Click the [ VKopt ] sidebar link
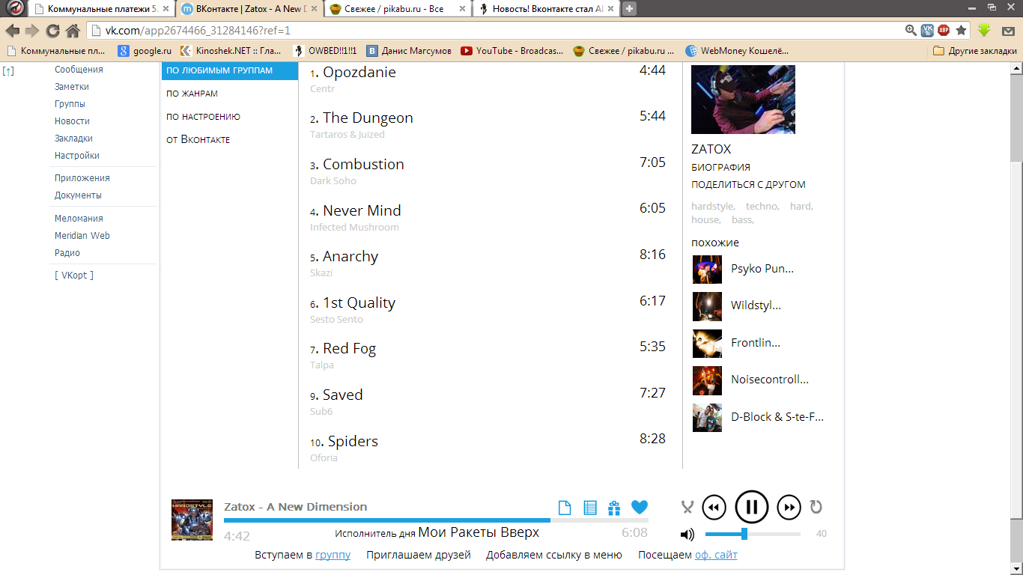Image resolution: width=1023 pixels, height=575 pixels. [74, 276]
